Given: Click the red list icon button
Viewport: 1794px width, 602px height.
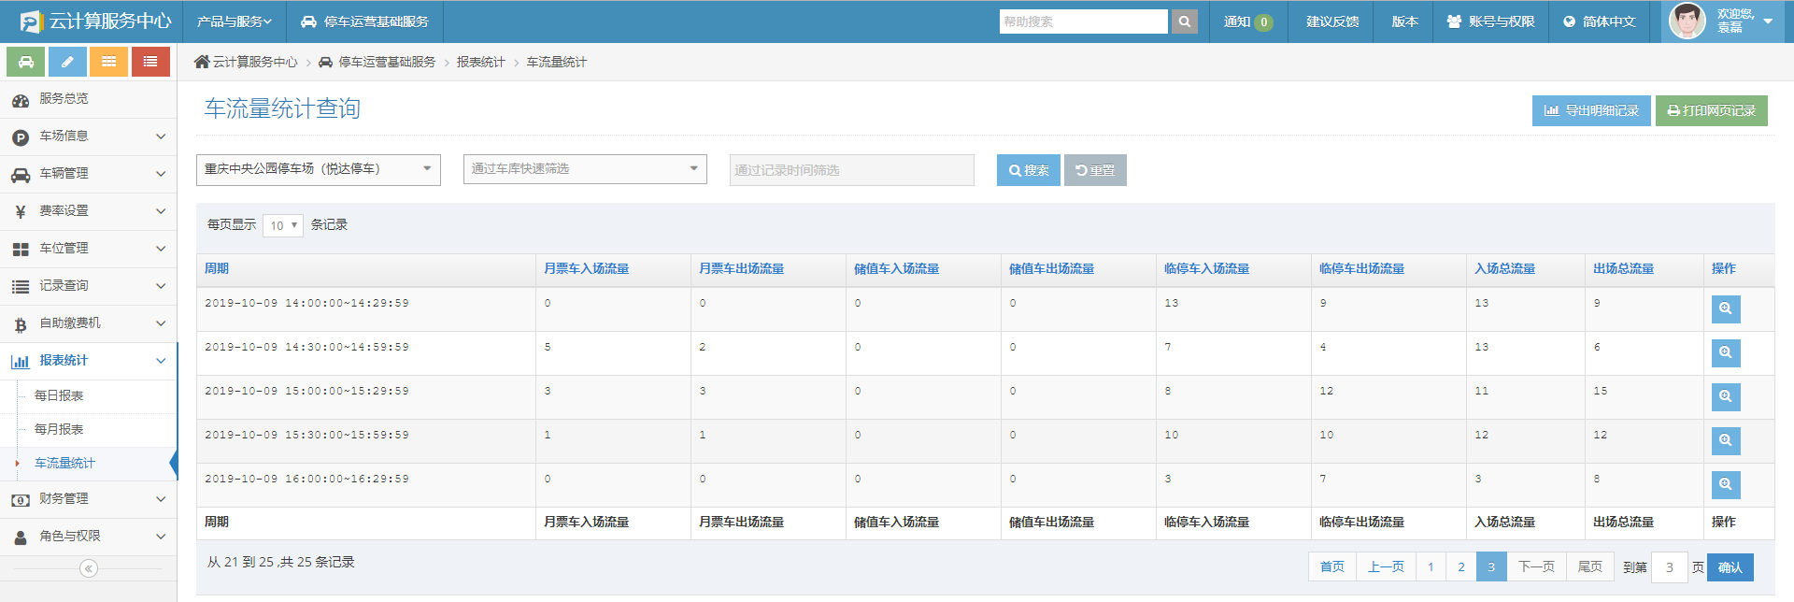Looking at the screenshot, I should [150, 62].
